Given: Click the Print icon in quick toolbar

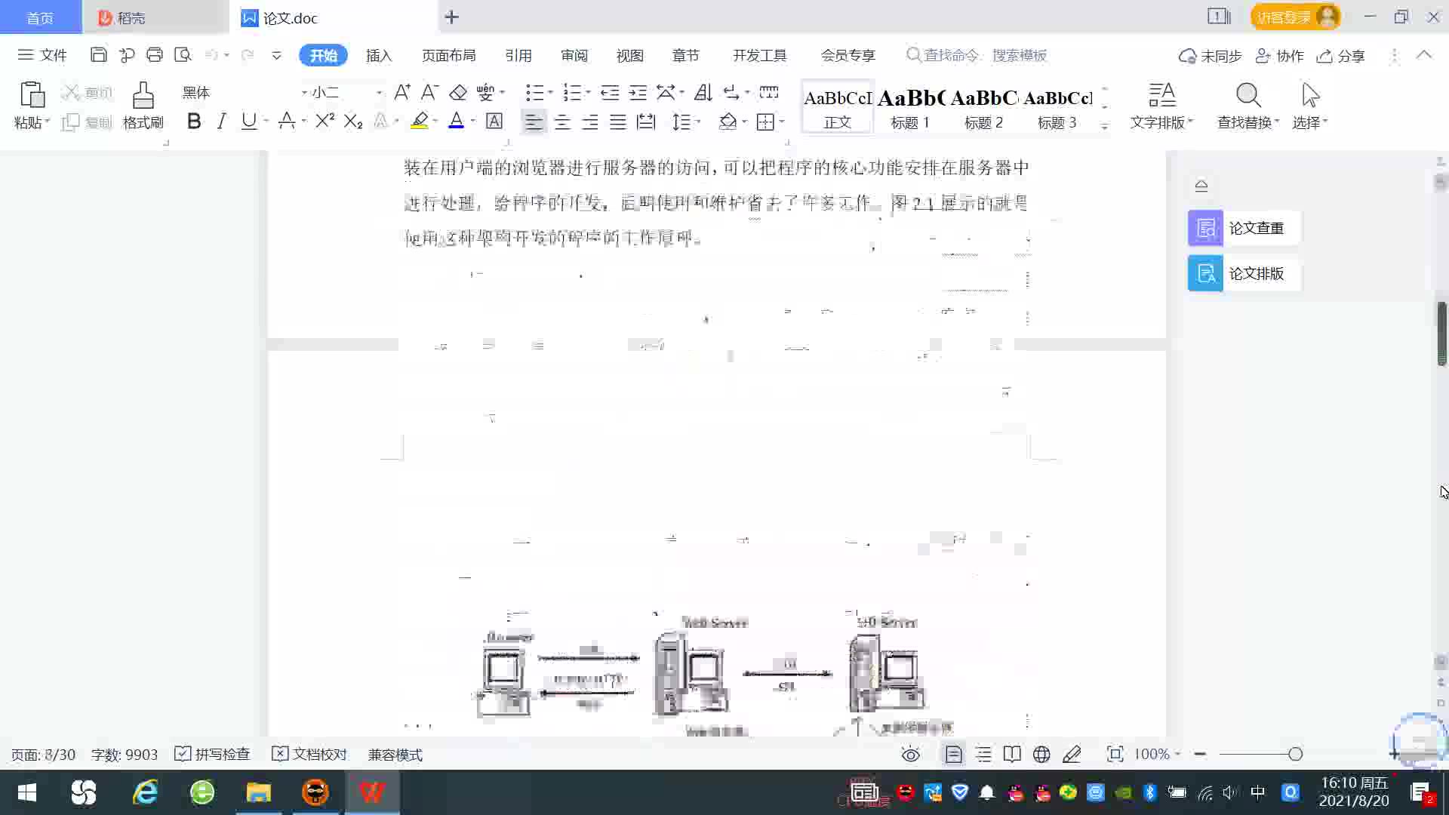Looking at the screenshot, I should coord(155,55).
